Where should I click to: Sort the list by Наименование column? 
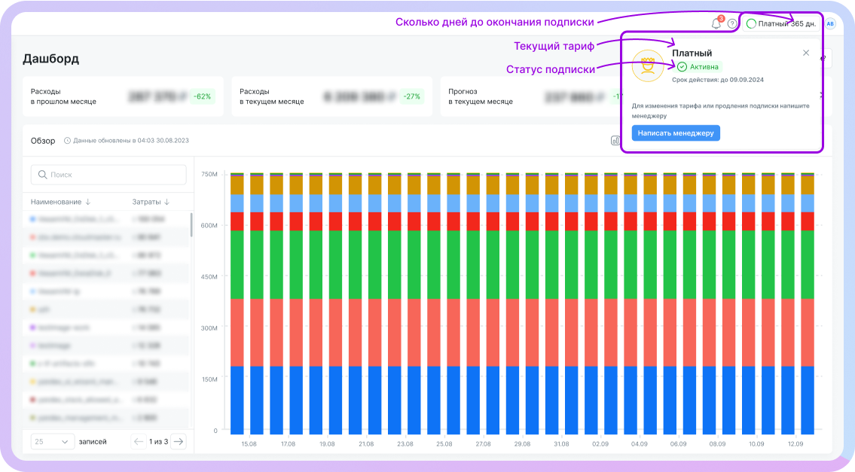pos(60,202)
